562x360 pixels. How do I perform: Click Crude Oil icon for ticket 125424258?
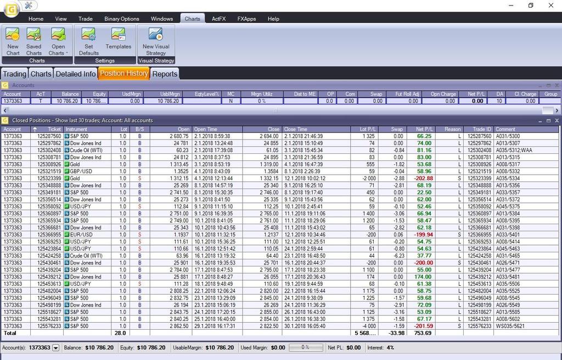click(x=66, y=256)
